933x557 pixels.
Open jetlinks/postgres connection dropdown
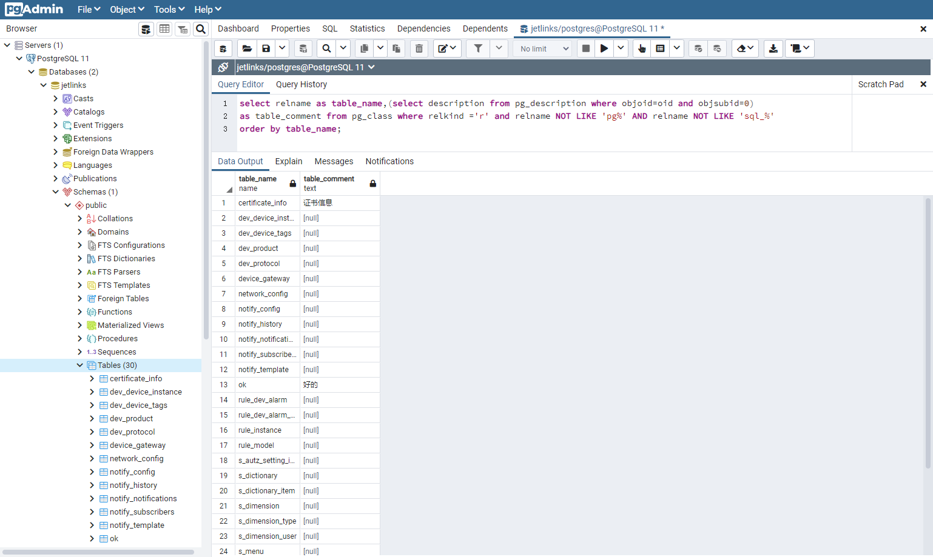coord(306,67)
